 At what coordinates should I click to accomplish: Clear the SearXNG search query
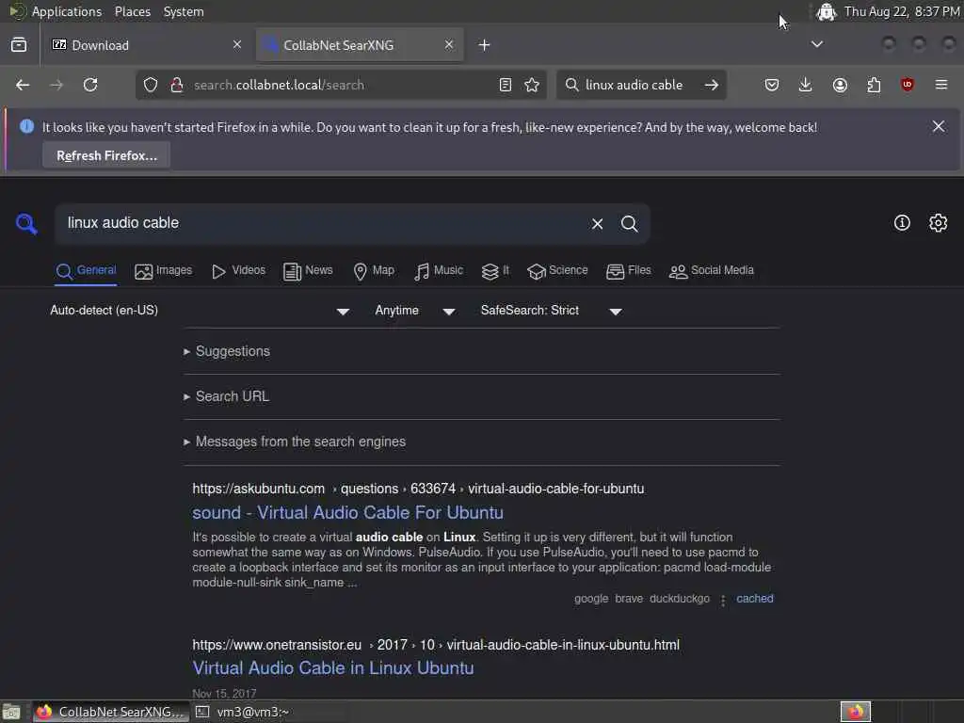[x=597, y=224]
